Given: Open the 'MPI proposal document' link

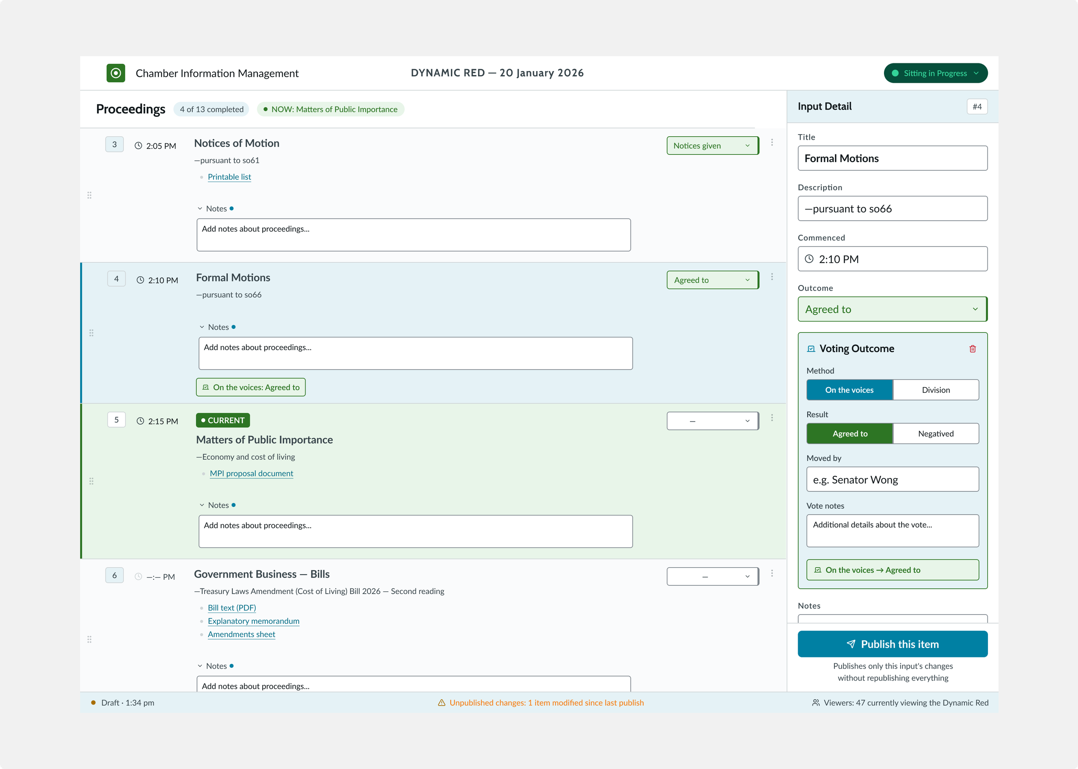Looking at the screenshot, I should [251, 474].
